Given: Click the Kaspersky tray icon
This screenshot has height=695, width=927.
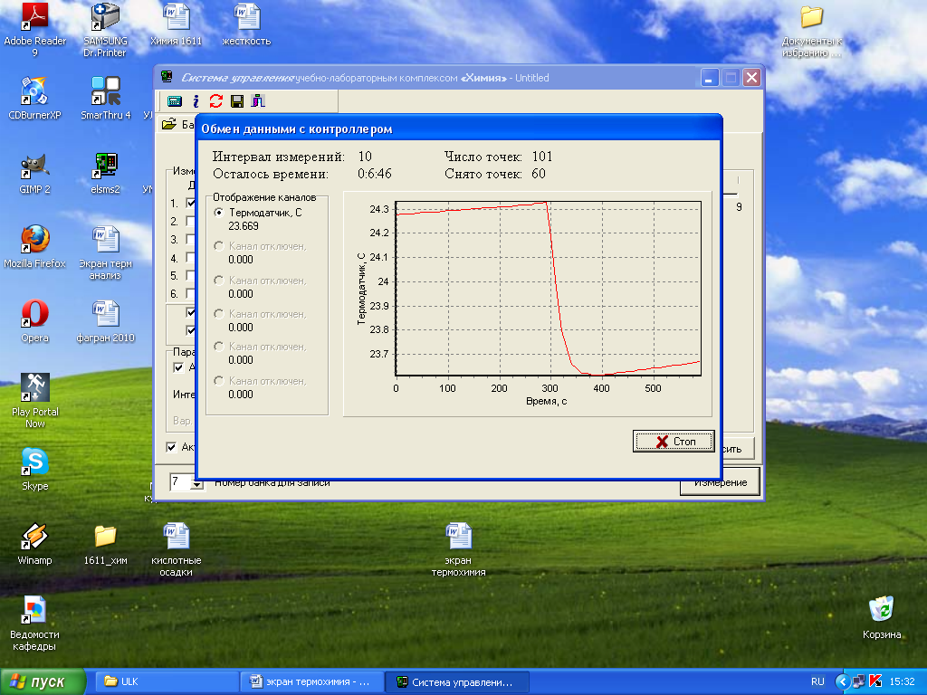Looking at the screenshot, I should click(x=875, y=681).
